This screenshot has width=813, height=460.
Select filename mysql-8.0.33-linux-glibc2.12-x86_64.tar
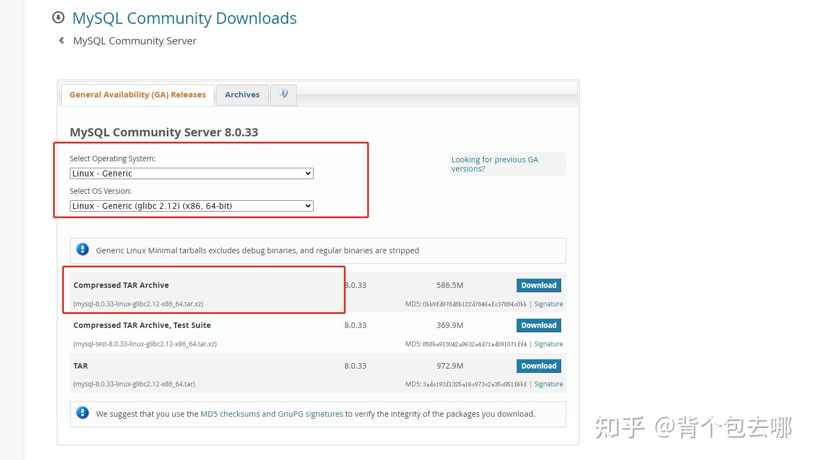coord(134,384)
